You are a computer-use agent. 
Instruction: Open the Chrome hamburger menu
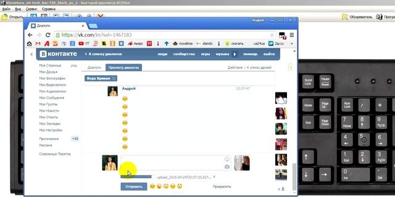click(292, 35)
